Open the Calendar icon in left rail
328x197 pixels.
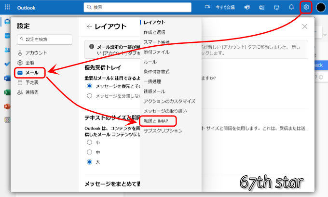[x=7, y=36]
